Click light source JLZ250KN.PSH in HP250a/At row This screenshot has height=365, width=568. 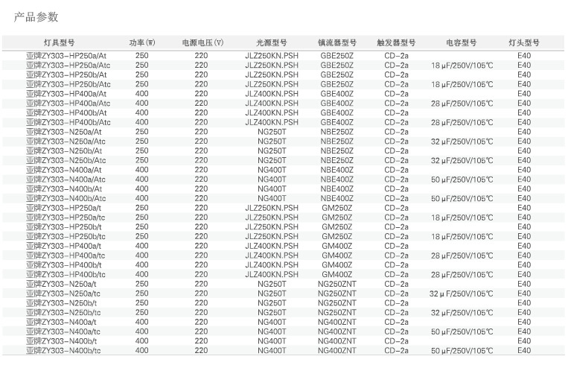[272, 56]
